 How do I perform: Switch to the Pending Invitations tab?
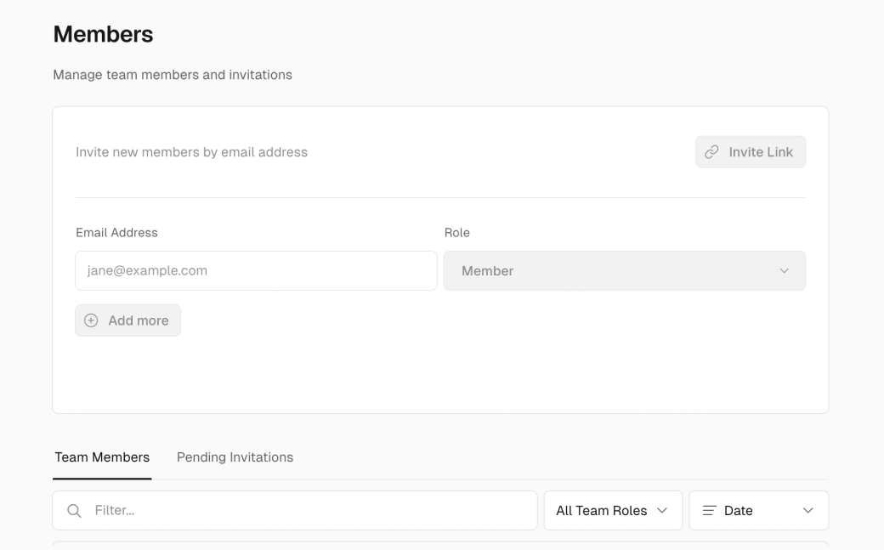pyautogui.click(x=234, y=457)
